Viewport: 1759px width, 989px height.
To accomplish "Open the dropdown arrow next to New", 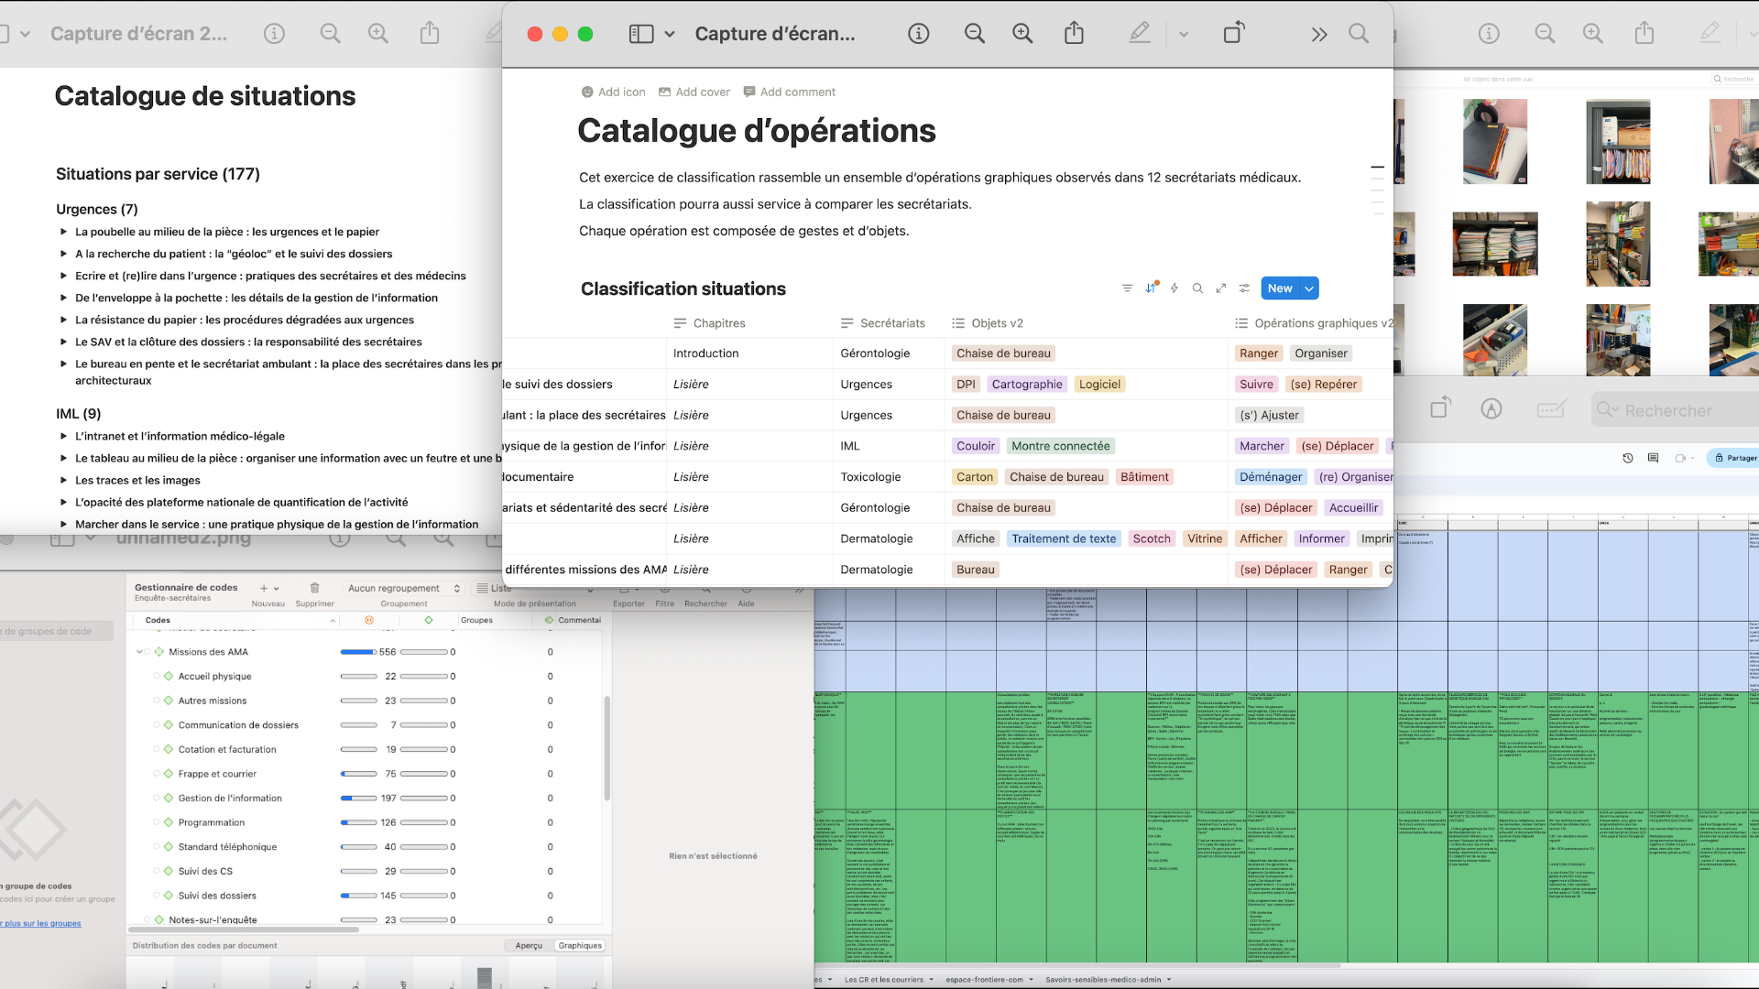I will coord(1309,288).
